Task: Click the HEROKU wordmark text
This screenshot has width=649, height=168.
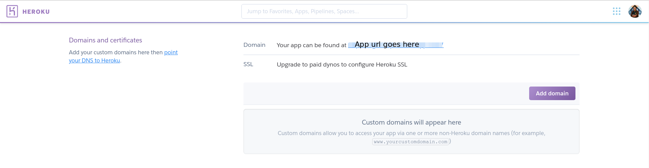Action: tap(36, 12)
